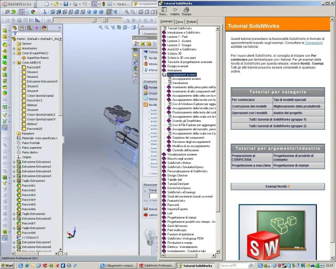336x269 pixels.
Task: Click the Linear Pattern icon in left toolbar
Action: 5,107
